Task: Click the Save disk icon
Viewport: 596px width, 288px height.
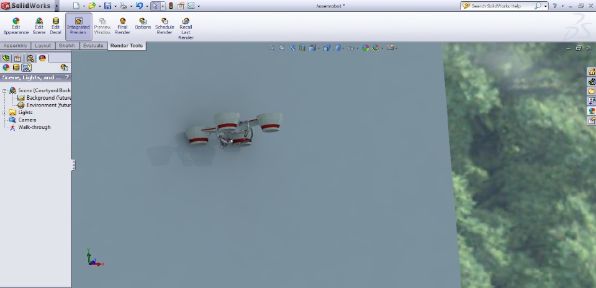Action: (x=107, y=6)
